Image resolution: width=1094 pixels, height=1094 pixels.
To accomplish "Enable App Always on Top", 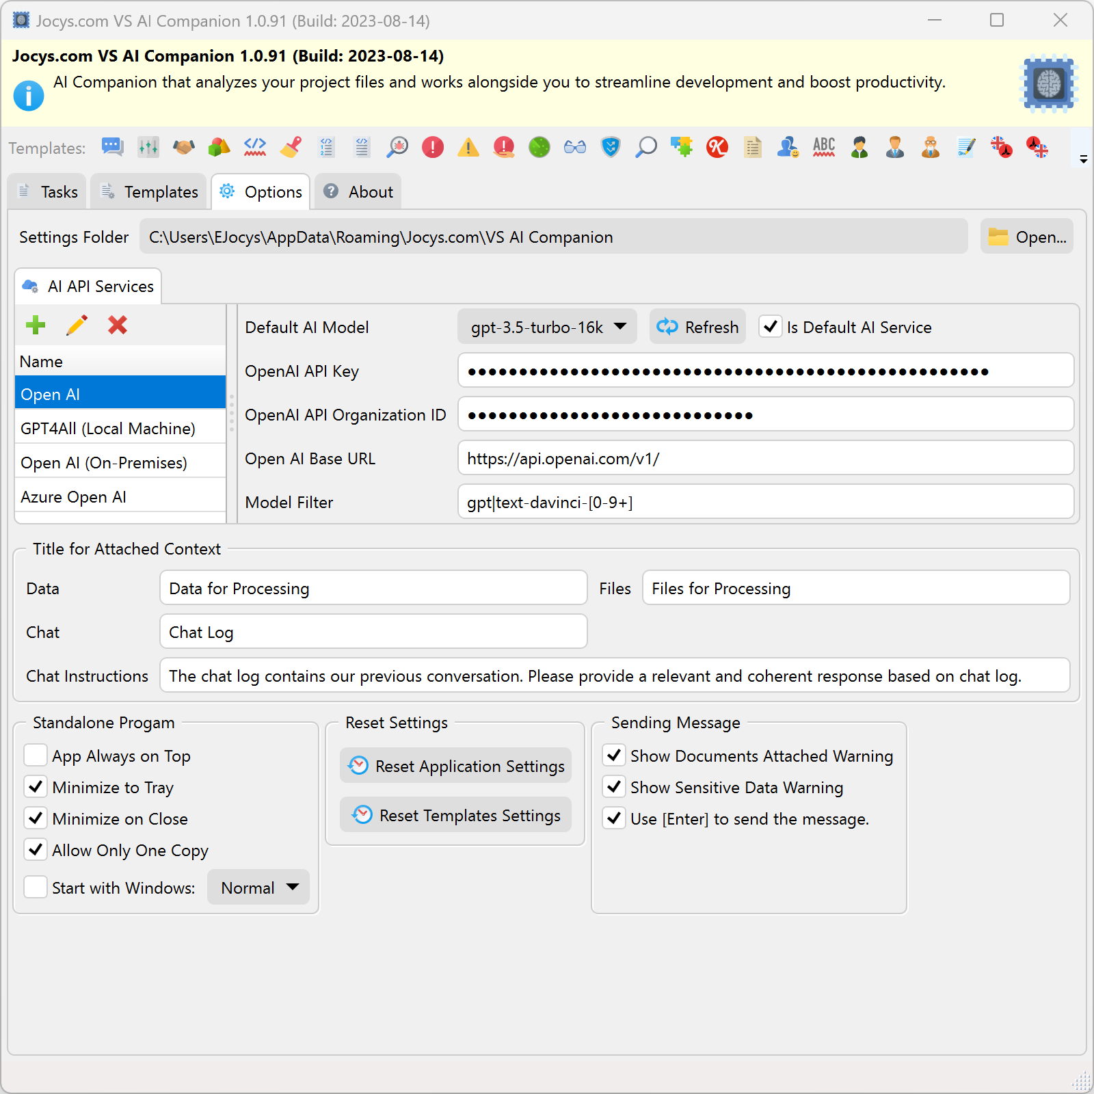I will (36, 755).
